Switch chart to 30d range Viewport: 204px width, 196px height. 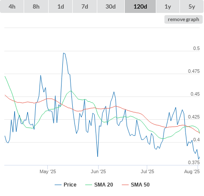(x=111, y=6)
